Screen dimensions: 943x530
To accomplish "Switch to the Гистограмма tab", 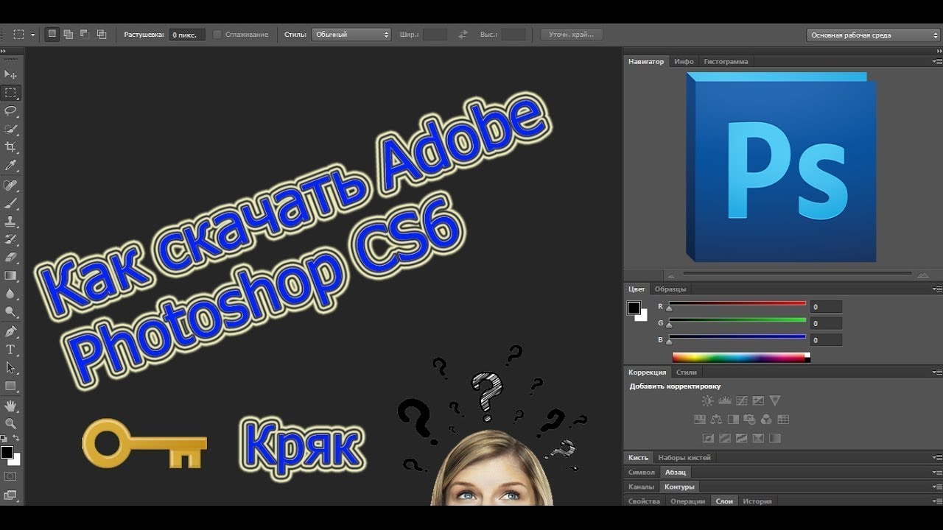I will (x=726, y=62).
